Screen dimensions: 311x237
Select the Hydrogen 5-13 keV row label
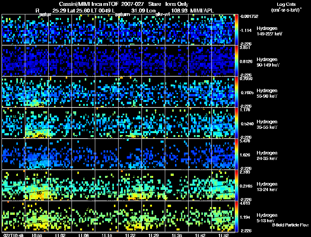click(267, 218)
